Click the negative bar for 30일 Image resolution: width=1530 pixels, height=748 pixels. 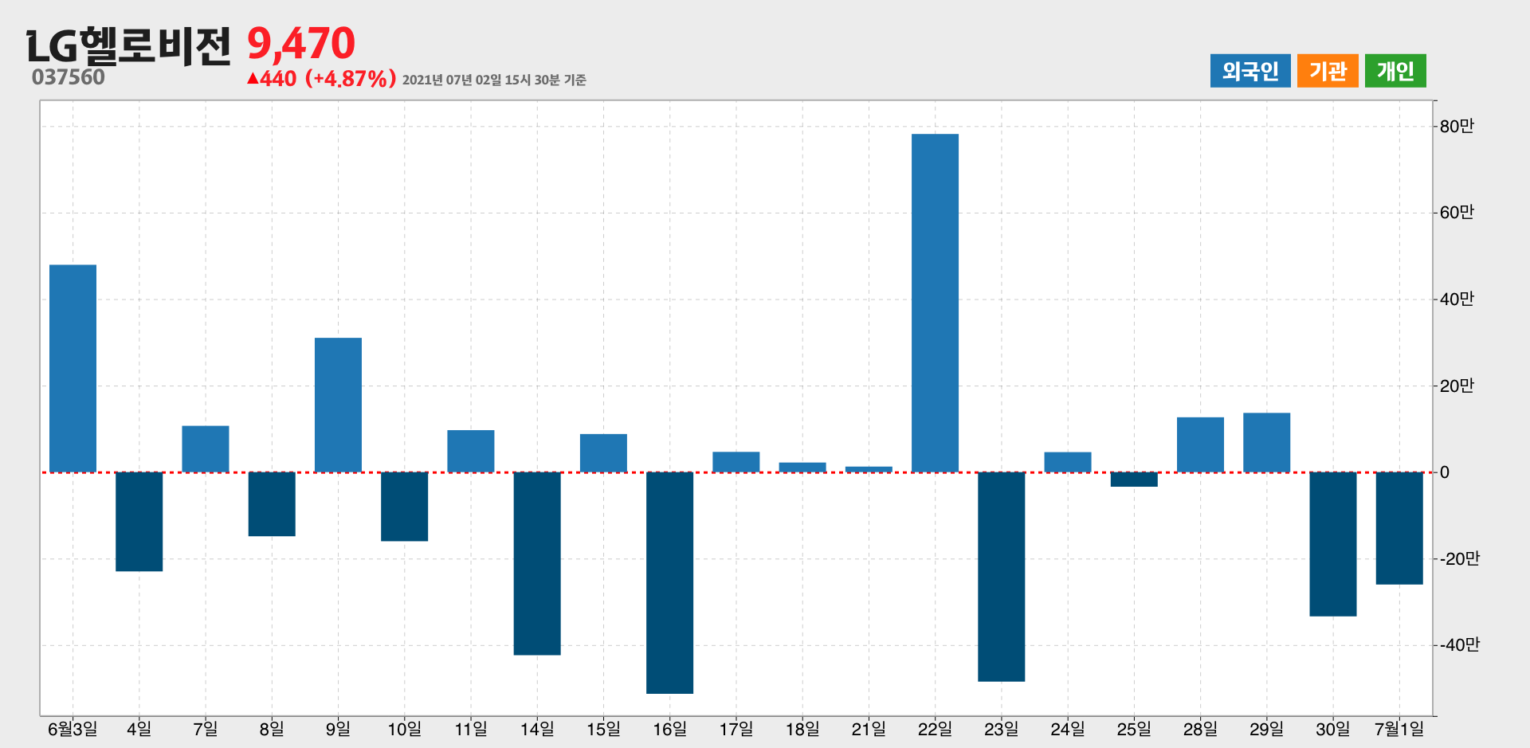[x=1333, y=544]
